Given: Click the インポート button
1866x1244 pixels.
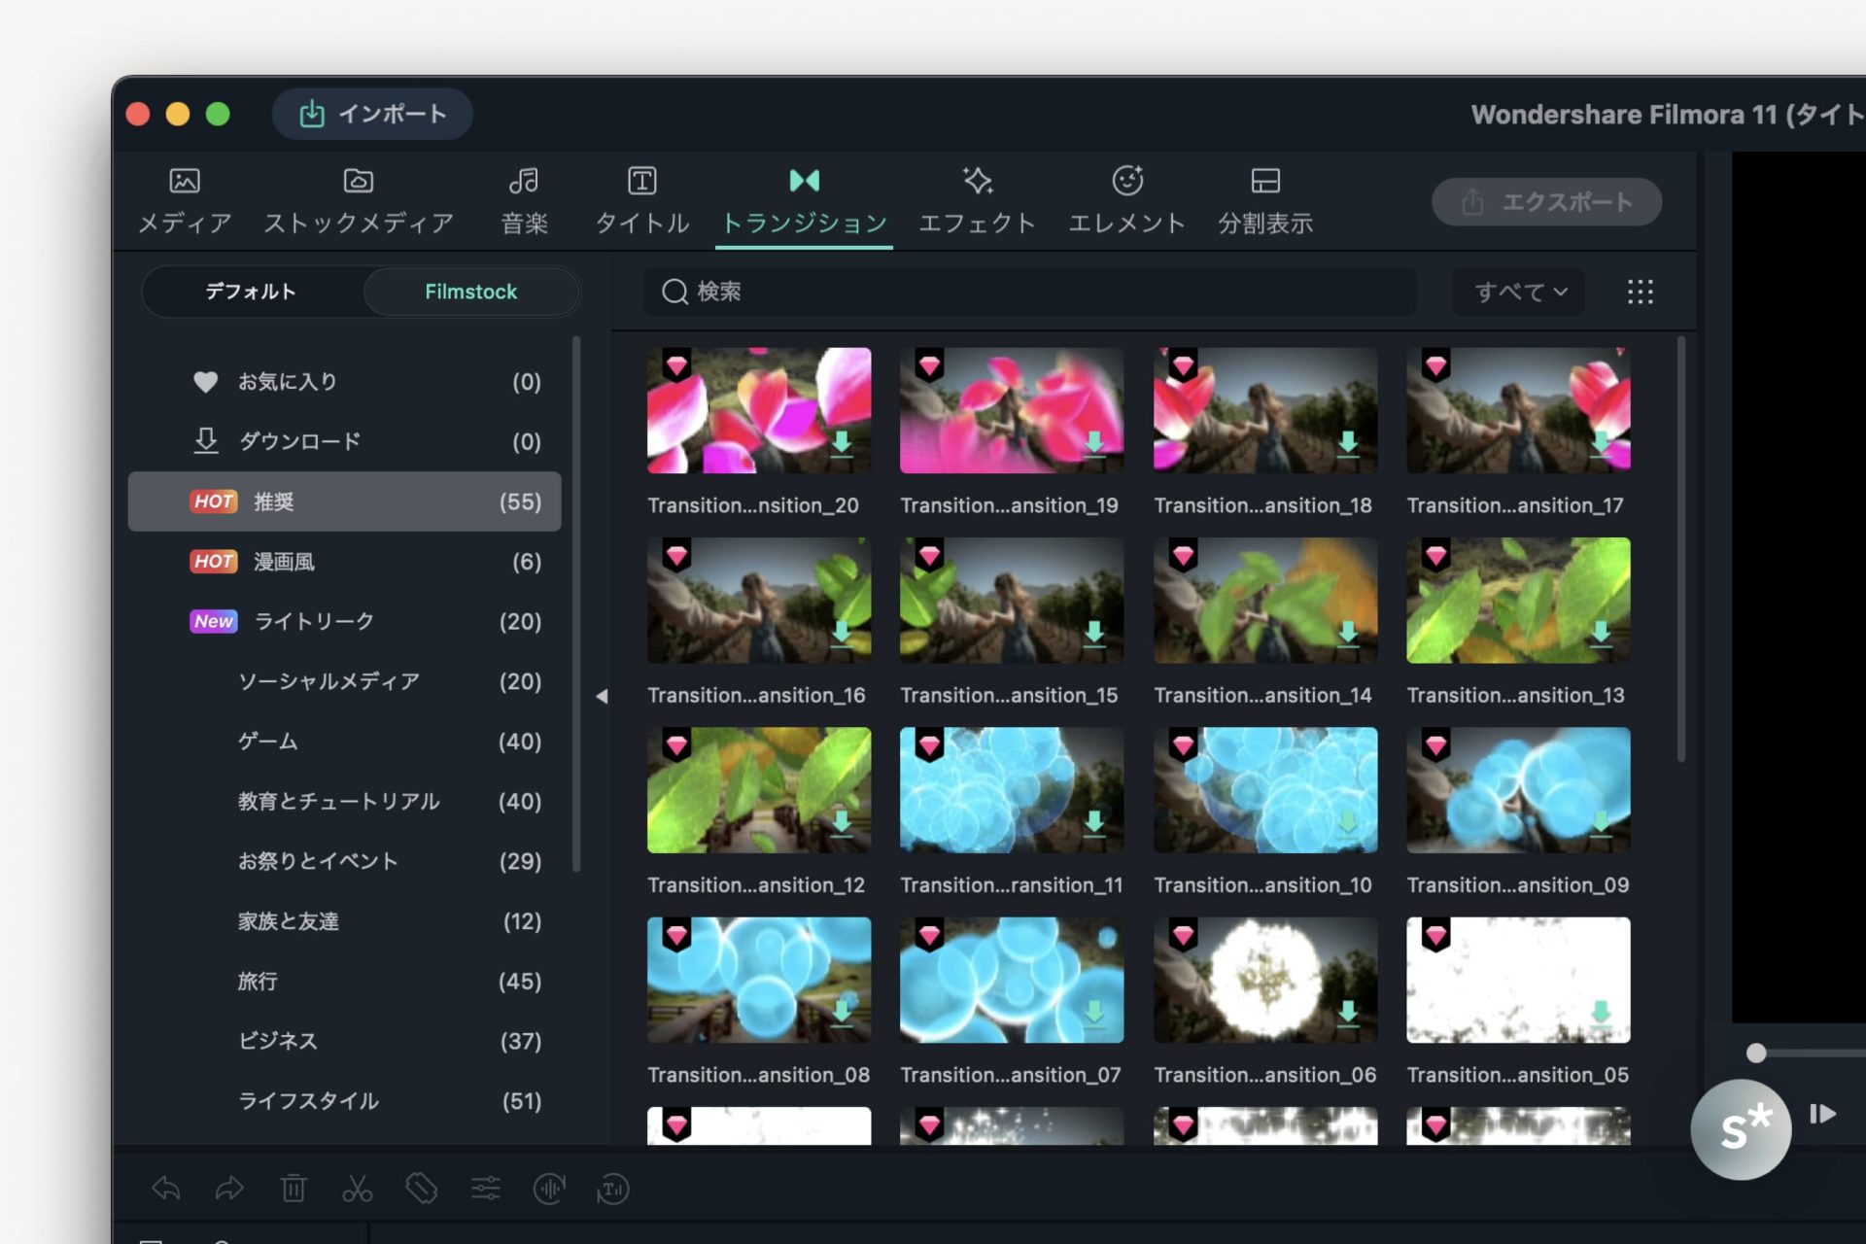Looking at the screenshot, I should (372, 114).
